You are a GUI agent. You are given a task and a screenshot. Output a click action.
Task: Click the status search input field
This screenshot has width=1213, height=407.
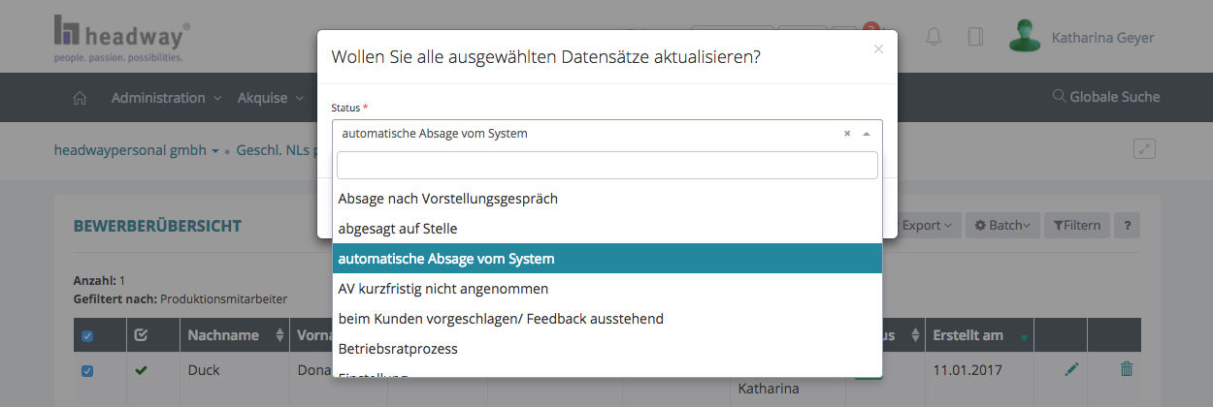click(606, 165)
